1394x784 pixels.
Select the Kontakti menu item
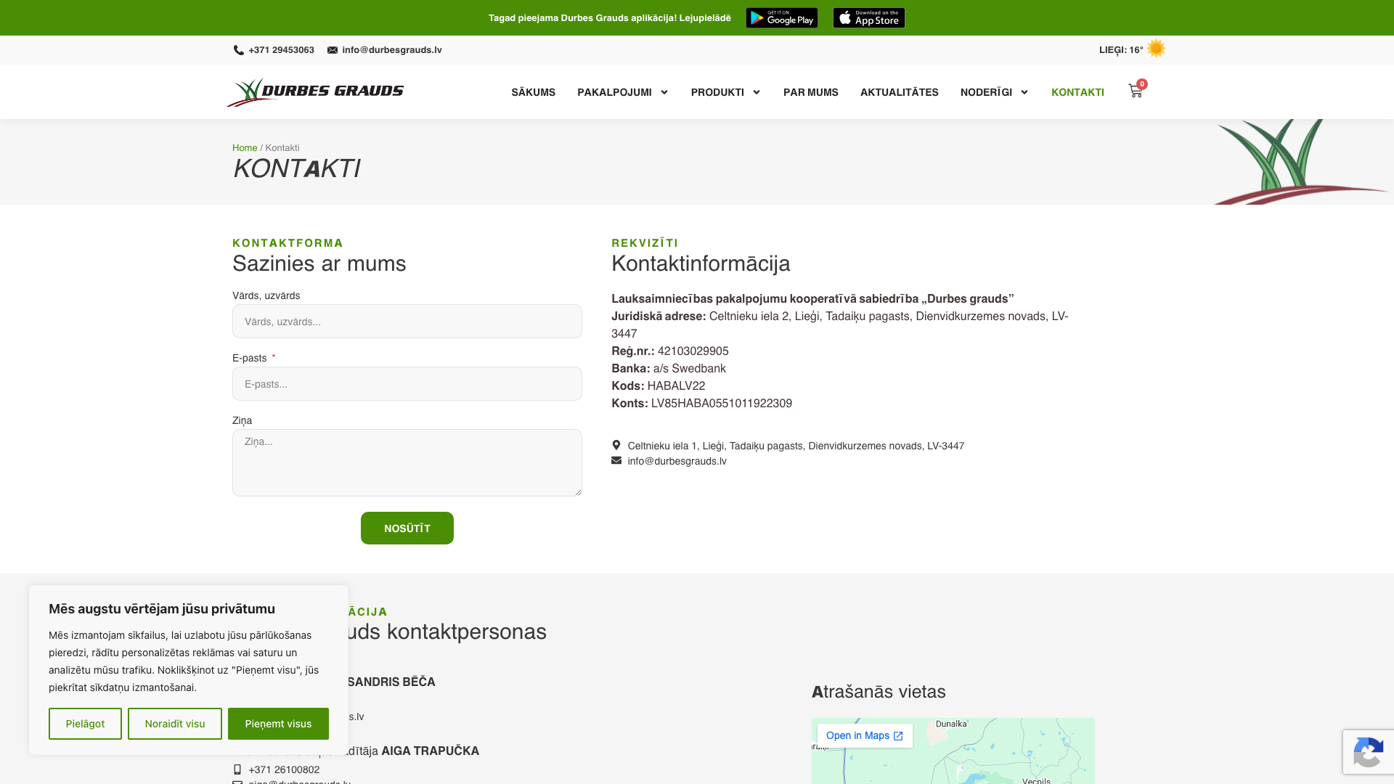click(x=1077, y=92)
